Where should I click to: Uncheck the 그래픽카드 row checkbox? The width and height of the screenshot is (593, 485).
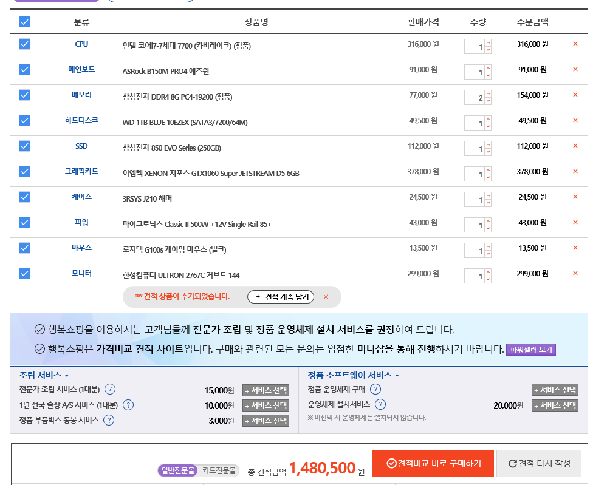[24, 172]
